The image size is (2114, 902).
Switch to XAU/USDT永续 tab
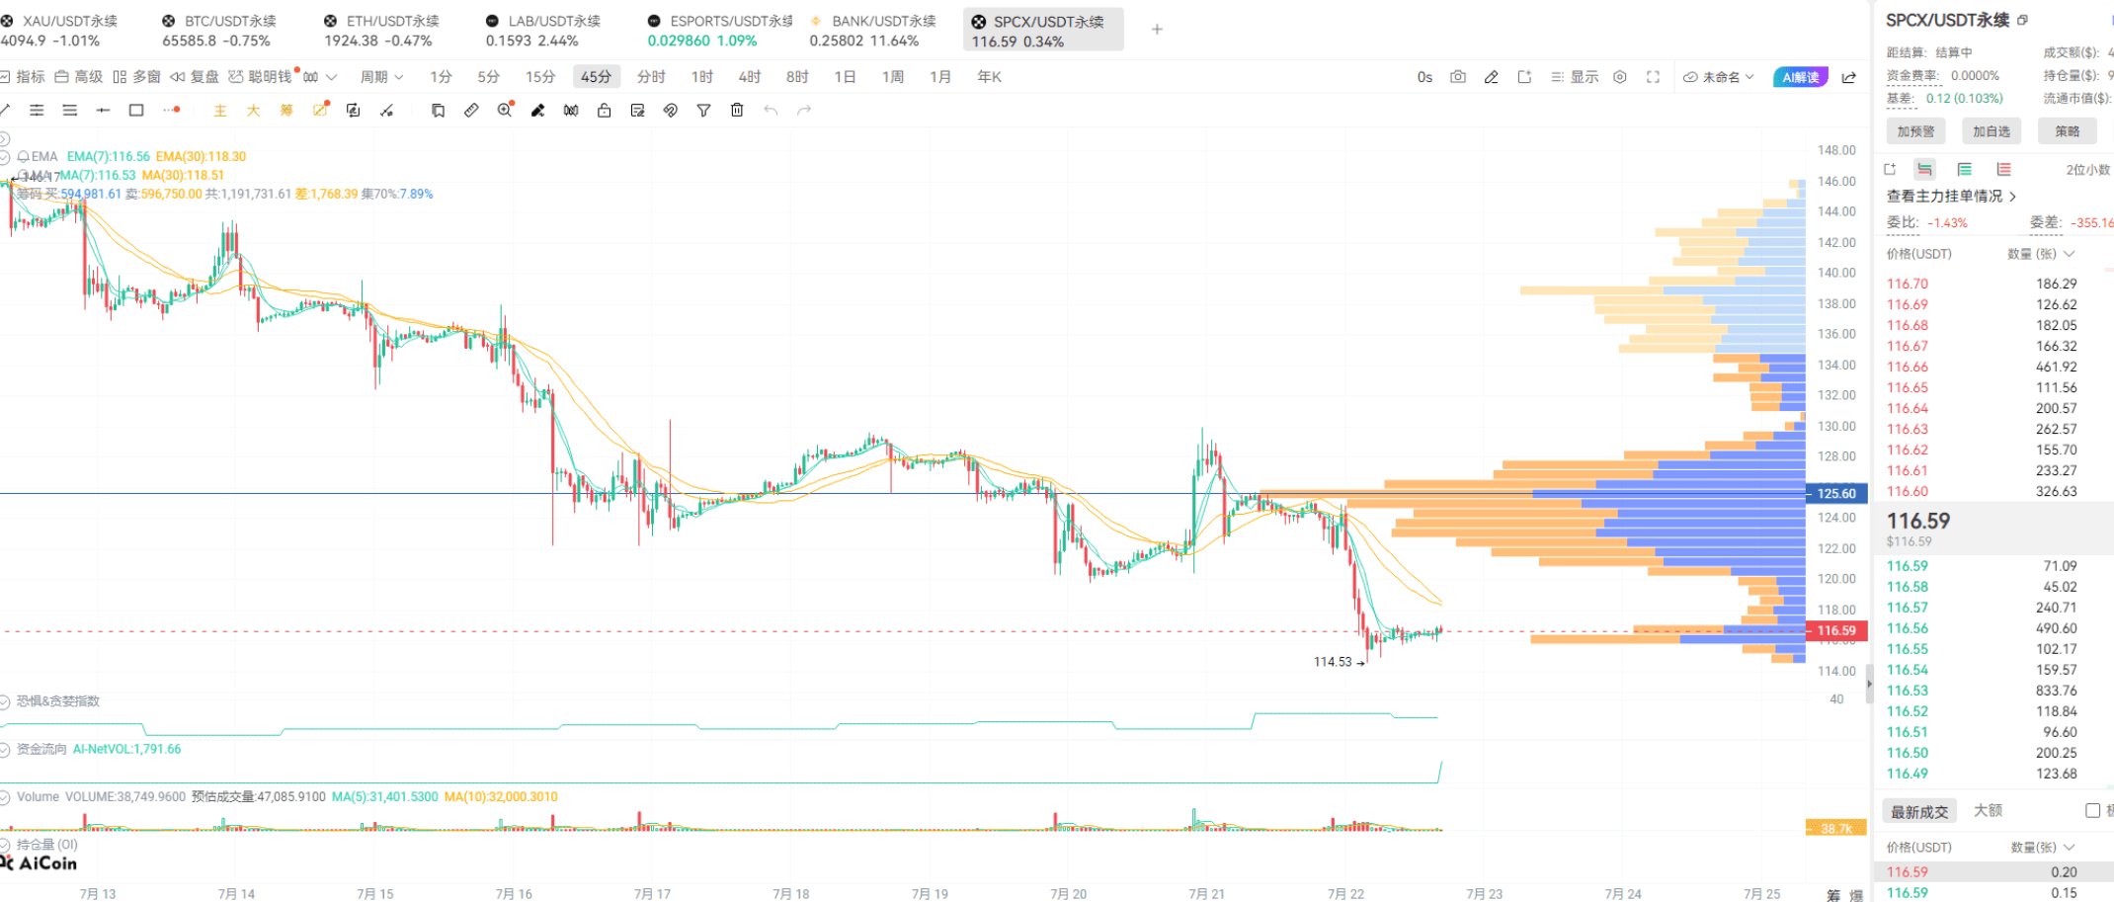click(x=59, y=31)
